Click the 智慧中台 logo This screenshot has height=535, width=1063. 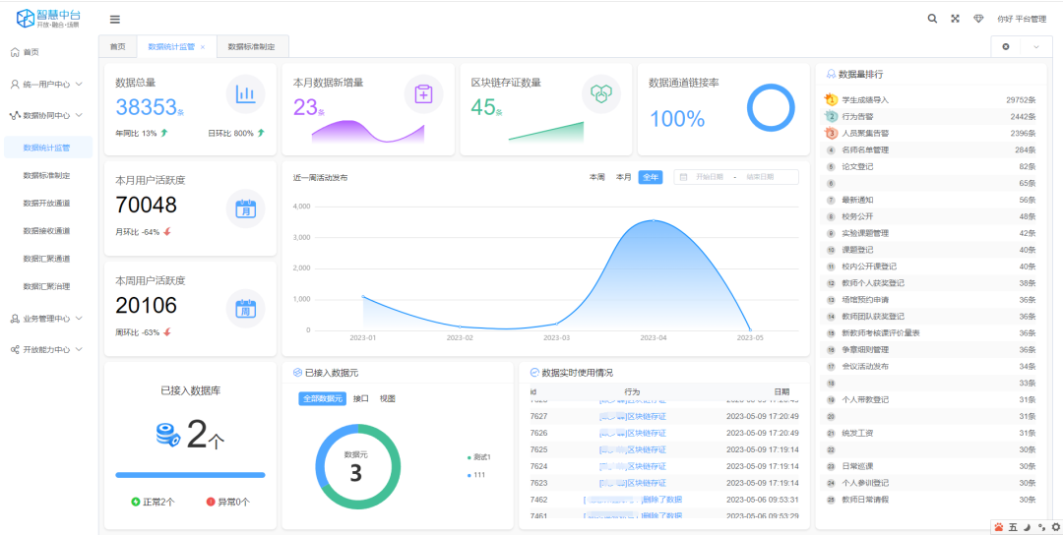coord(47,19)
